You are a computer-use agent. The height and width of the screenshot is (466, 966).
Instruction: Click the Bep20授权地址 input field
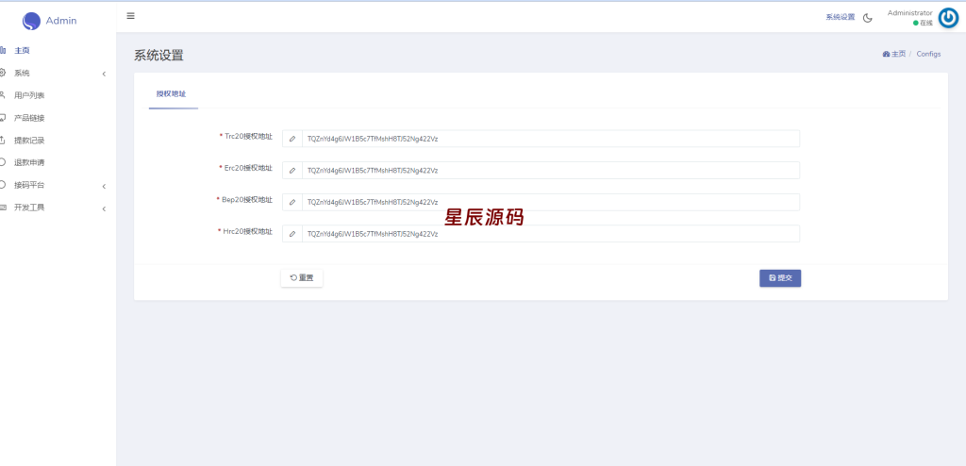pyautogui.click(x=551, y=202)
